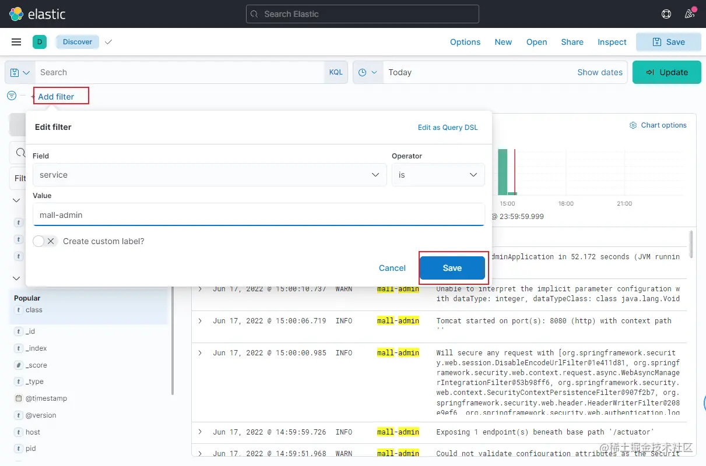Open the help menu icon
The width and height of the screenshot is (706, 466).
(x=666, y=14)
